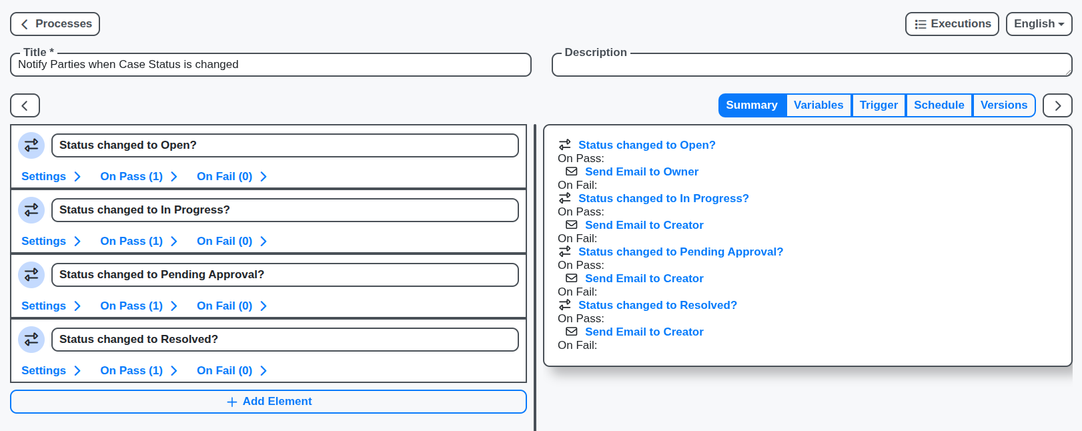
Task: Open the English language dropdown
Action: coord(1039,23)
